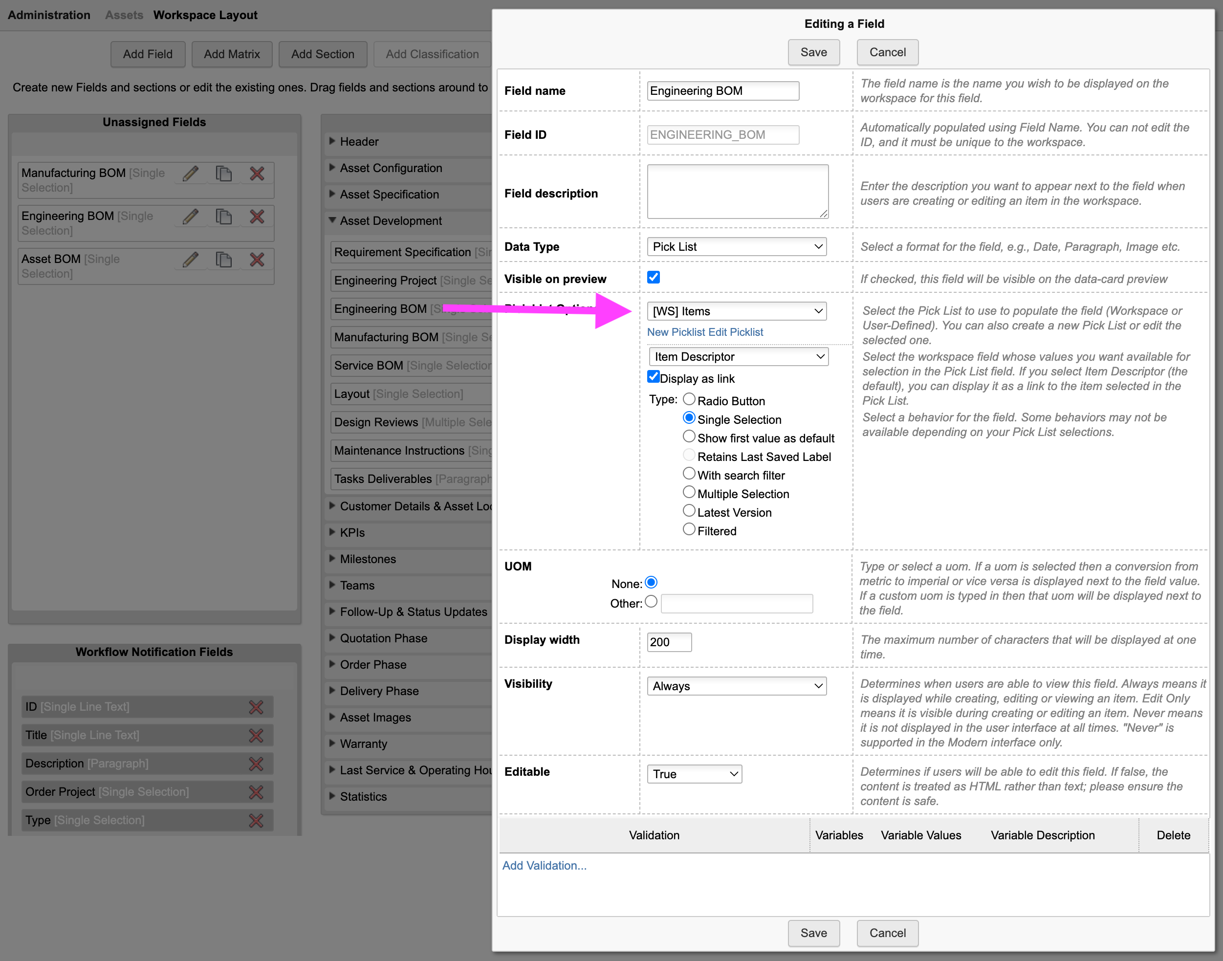
Task: Click the top Save button
Action: pos(813,52)
